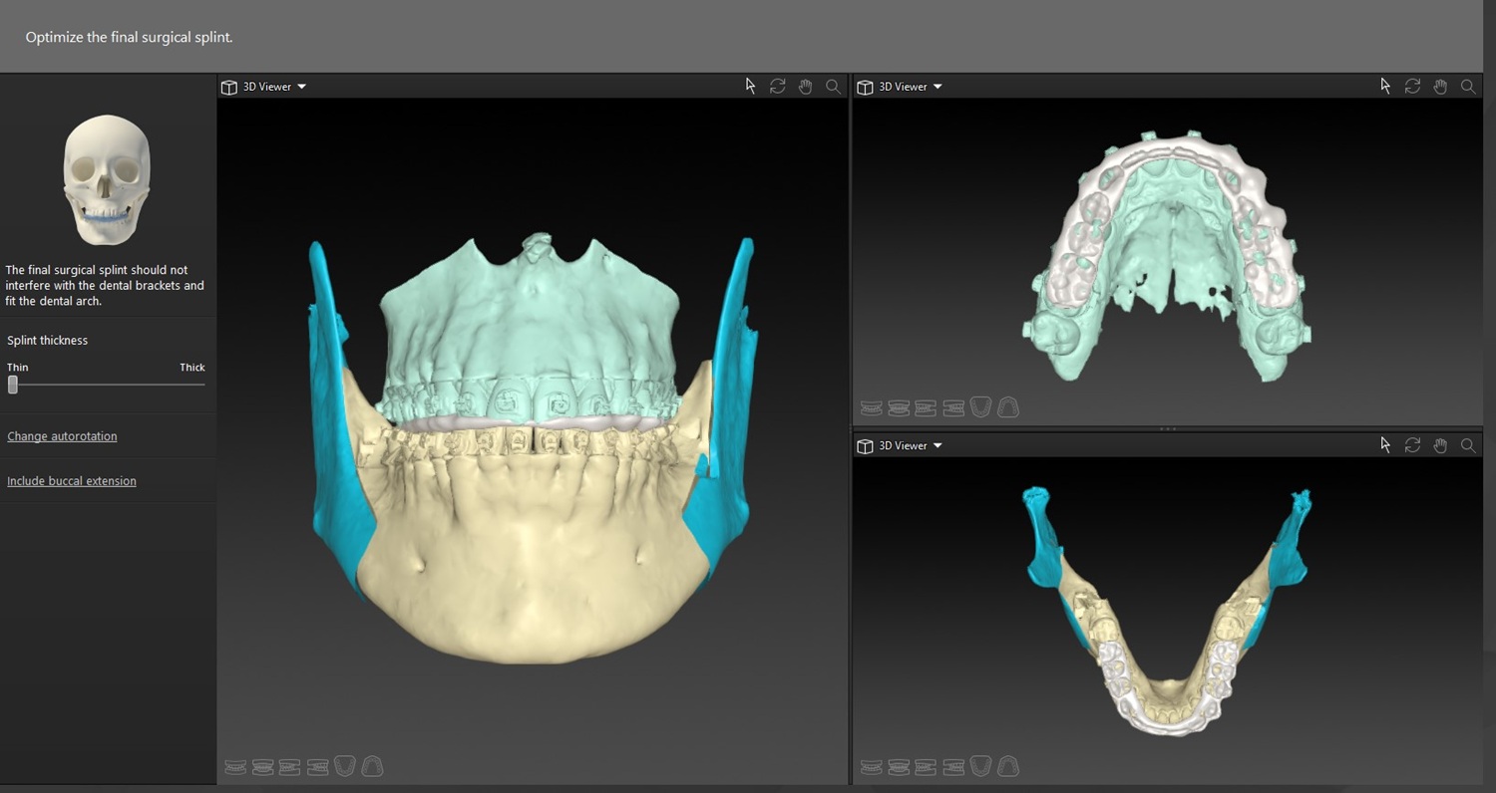Click the Change autorotation link
This screenshot has height=793, width=1496.
pyautogui.click(x=62, y=436)
